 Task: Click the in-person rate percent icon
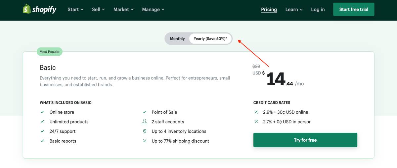click(x=256, y=122)
